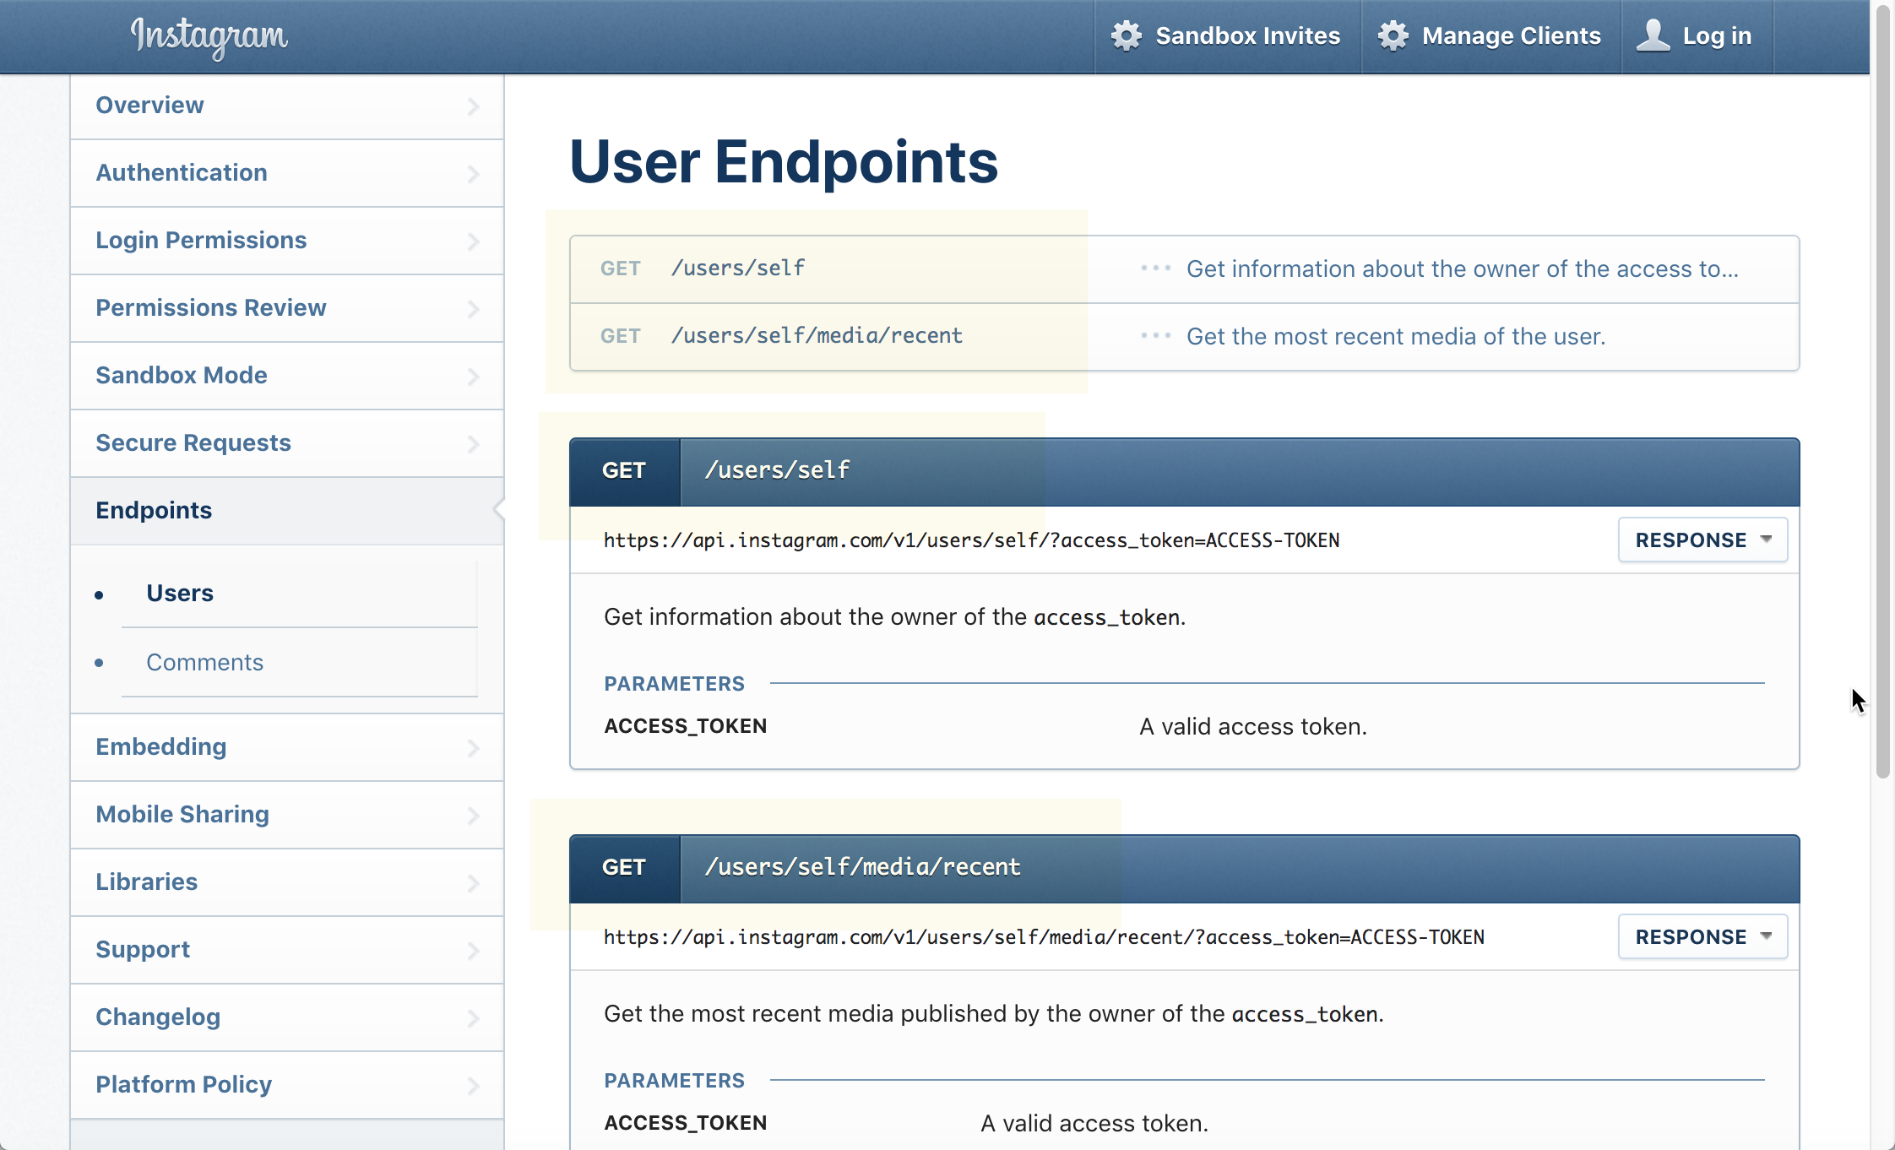Image resolution: width=1895 pixels, height=1150 pixels.
Task: Click the Instagram logo in header
Action: [209, 36]
